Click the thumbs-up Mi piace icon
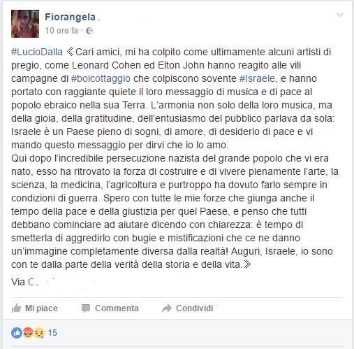The image size is (354, 349). pyautogui.click(x=16, y=308)
